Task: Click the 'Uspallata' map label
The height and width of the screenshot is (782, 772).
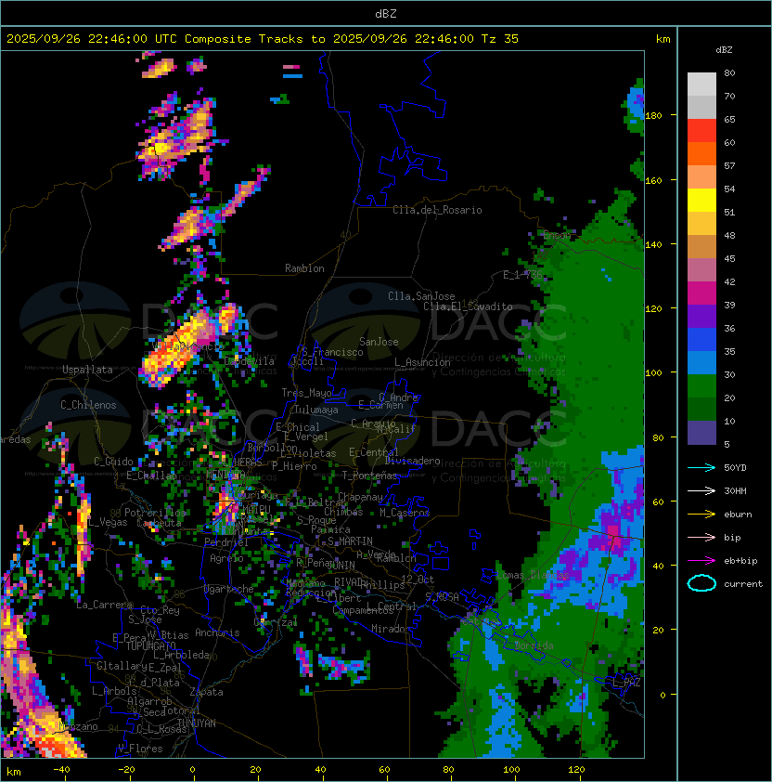Action: point(87,370)
